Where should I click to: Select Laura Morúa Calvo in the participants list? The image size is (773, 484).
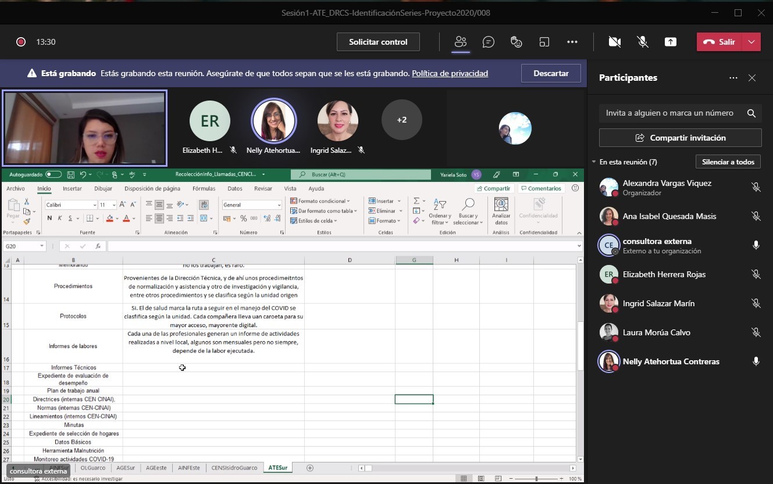click(656, 332)
